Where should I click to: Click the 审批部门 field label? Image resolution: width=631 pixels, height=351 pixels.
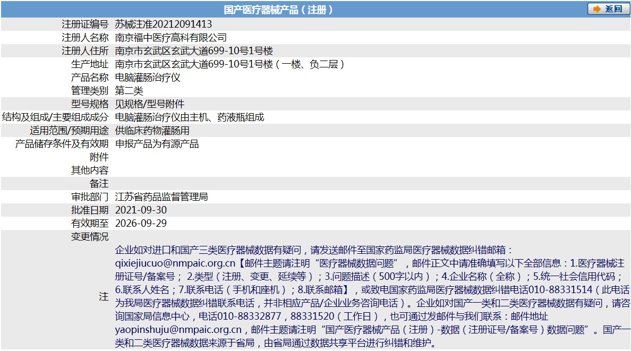90,197
